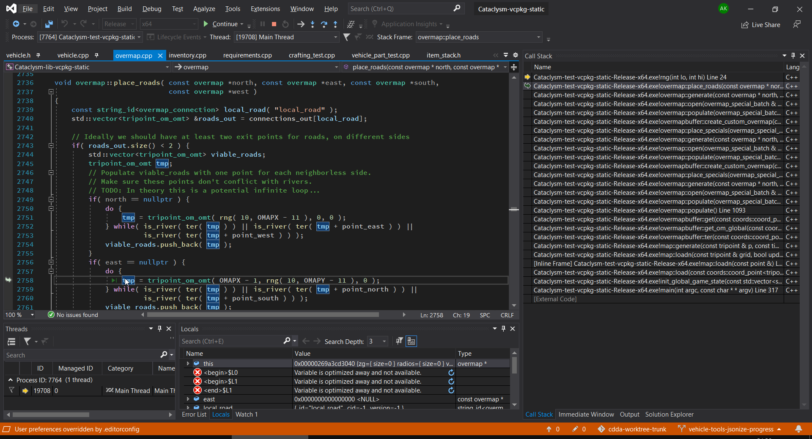Image resolution: width=812 pixels, height=439 pixels.
Task: Restart the debug session icon
Action: [285, 24]
